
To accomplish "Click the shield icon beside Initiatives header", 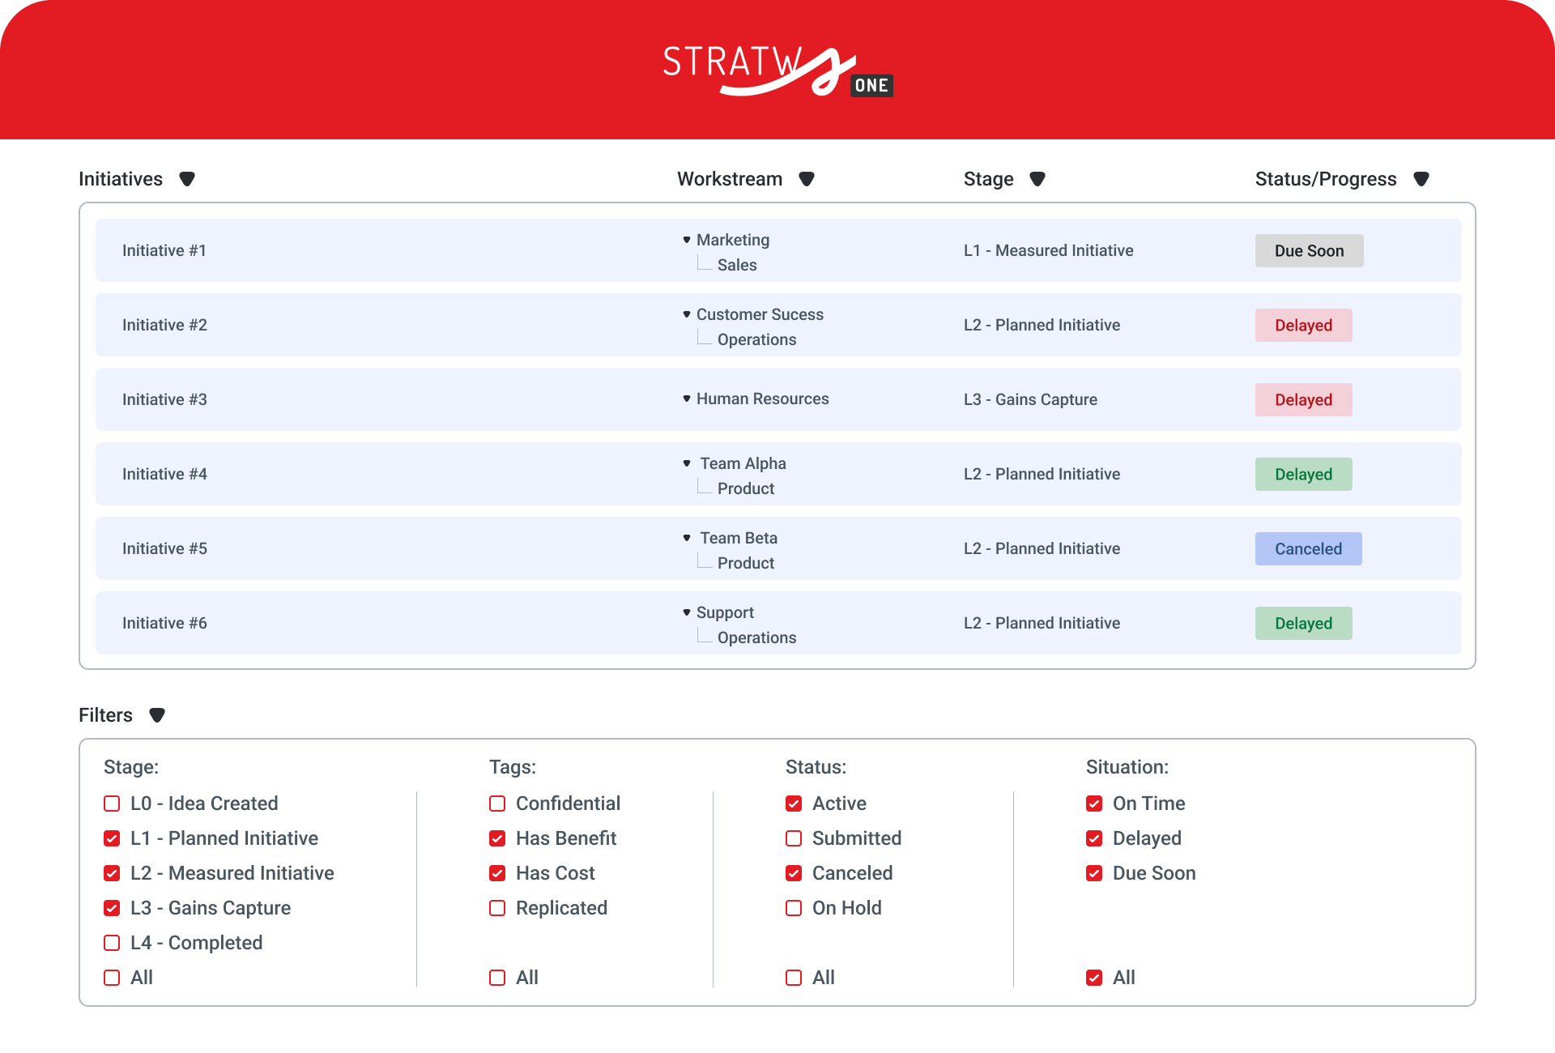I will [187, 179].
